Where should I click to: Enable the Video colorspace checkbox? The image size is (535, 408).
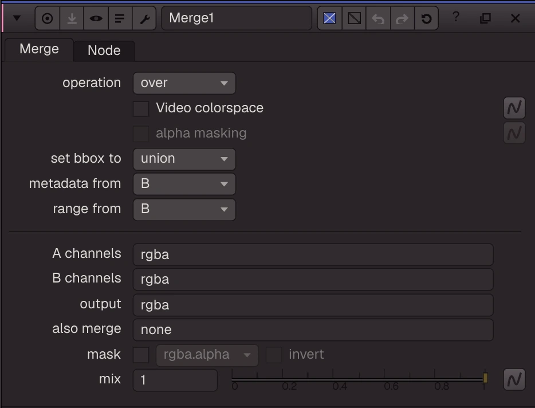(141, 108)
